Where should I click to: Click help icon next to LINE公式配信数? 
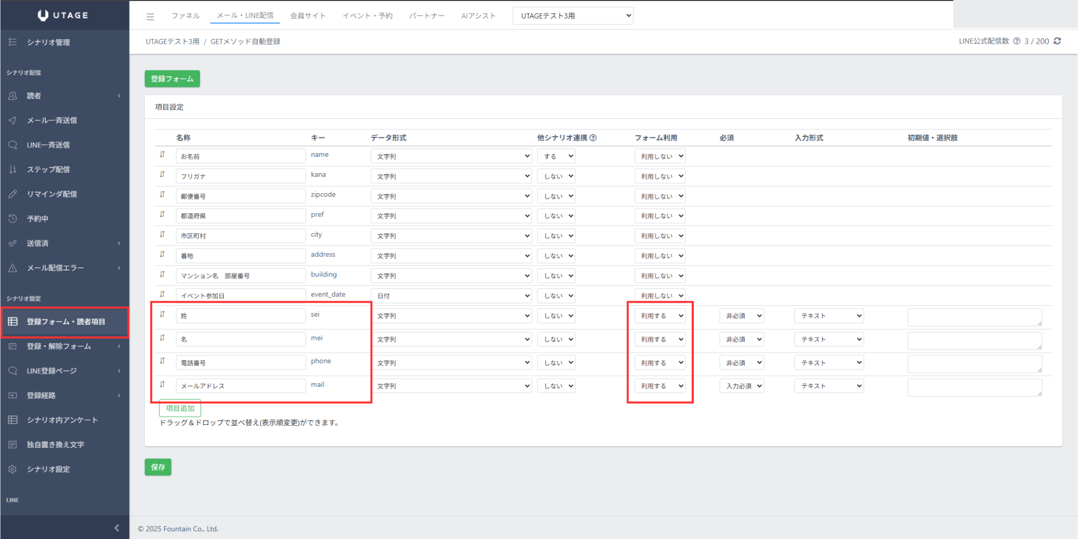(1016, 41)
